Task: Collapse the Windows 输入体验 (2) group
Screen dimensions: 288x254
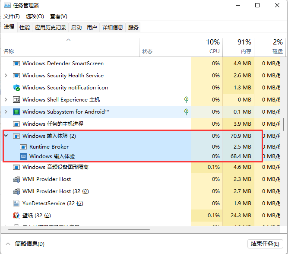Action: pos(6,136)
